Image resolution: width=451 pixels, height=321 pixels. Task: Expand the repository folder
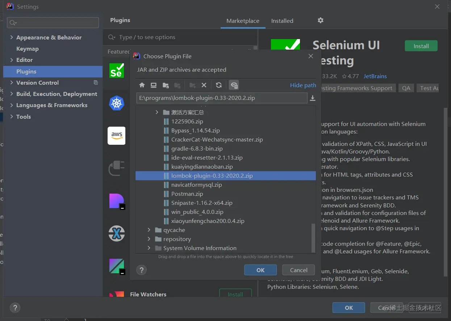tap(149, 239)
